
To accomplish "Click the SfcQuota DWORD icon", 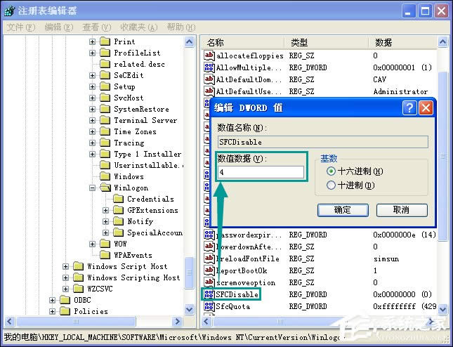I will pyautogui.click(x=209, y=306).
